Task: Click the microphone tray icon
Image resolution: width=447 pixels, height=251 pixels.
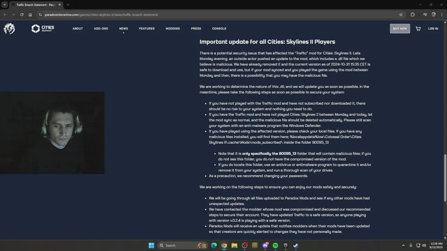Action: click(x=411, y=245)
